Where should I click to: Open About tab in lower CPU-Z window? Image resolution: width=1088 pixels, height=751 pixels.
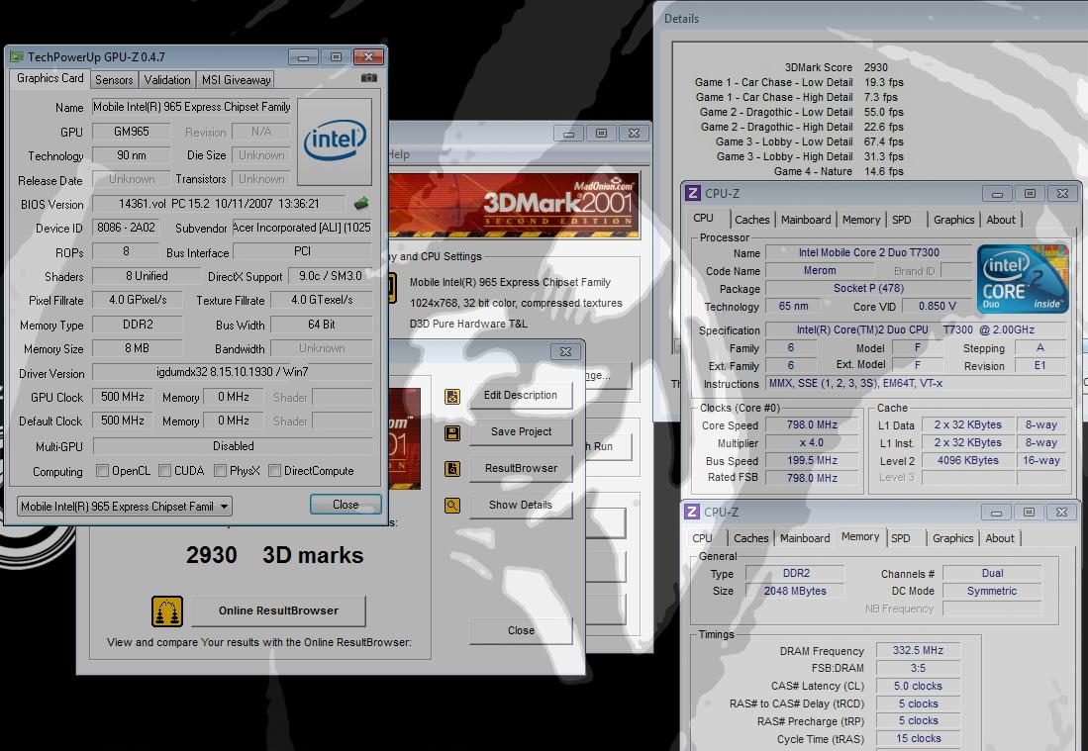coord(1000,538)
